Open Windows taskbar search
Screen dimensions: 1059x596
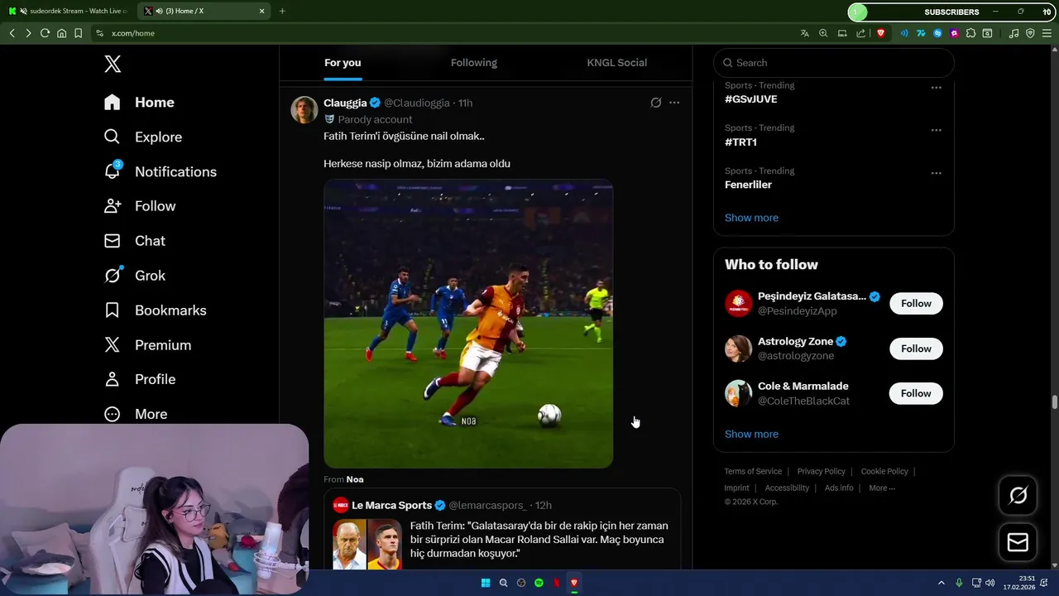[x=503, y=583]
